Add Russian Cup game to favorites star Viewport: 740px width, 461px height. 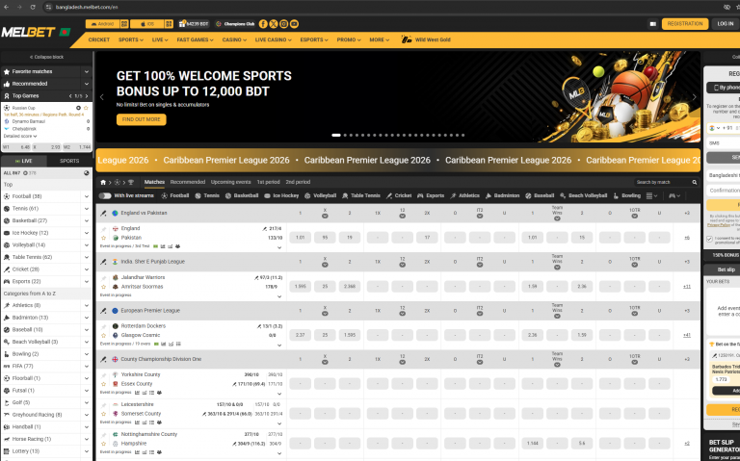pyautogui.click(x=86, y=108)
